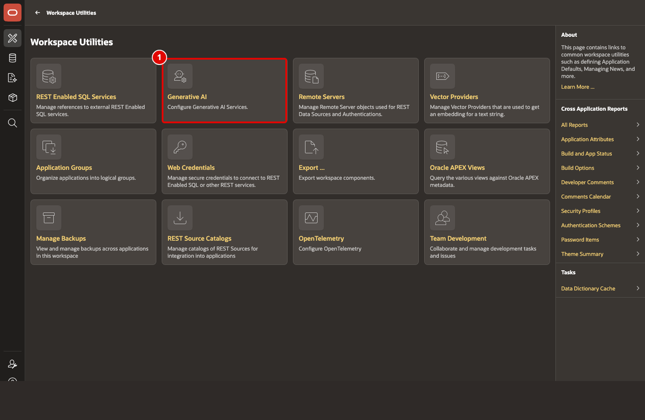Open the search magnifier icon in the sidebar
Screen dimensions: 645x420
pyautogui.click(x=13, y=123)
